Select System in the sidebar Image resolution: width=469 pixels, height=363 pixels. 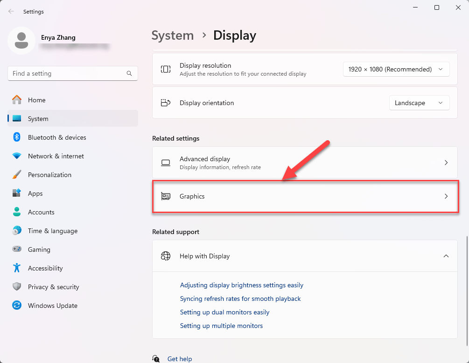73,119
